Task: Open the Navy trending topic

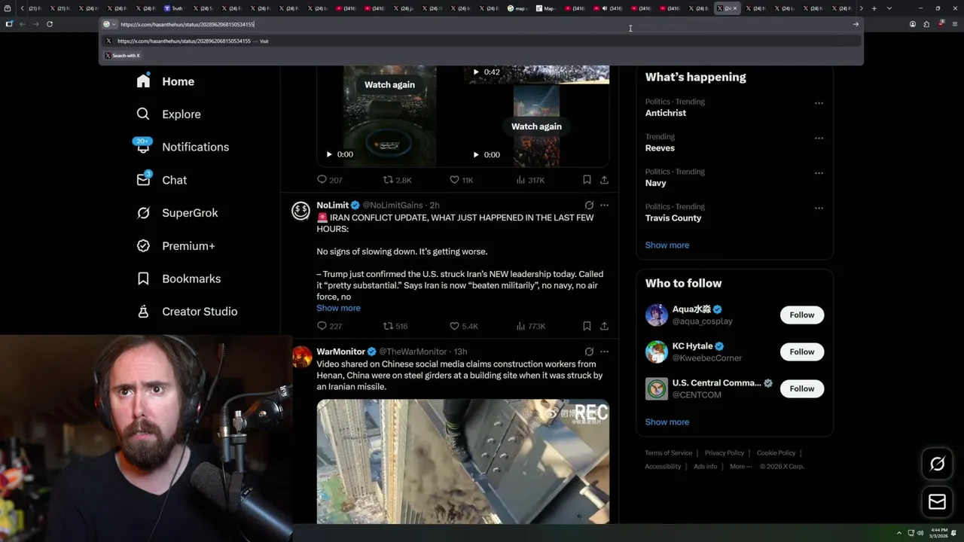Action: pos(655,183)
